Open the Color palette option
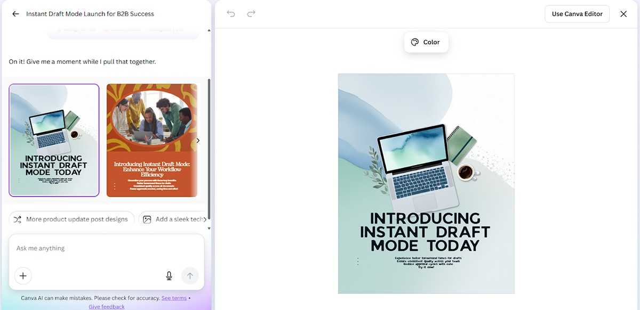This screenshot has height=310, width=640. tap(426, 42)
